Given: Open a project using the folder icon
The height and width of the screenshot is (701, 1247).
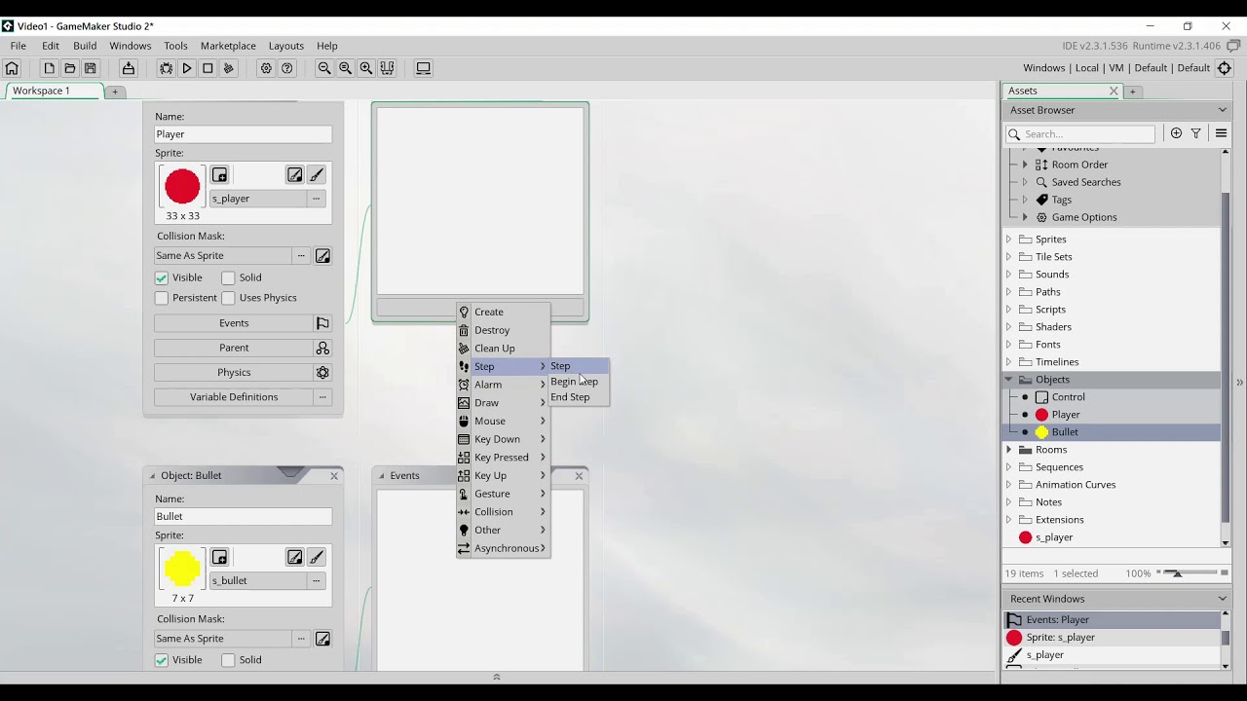Looking at the screenshot, I should 69,68.
